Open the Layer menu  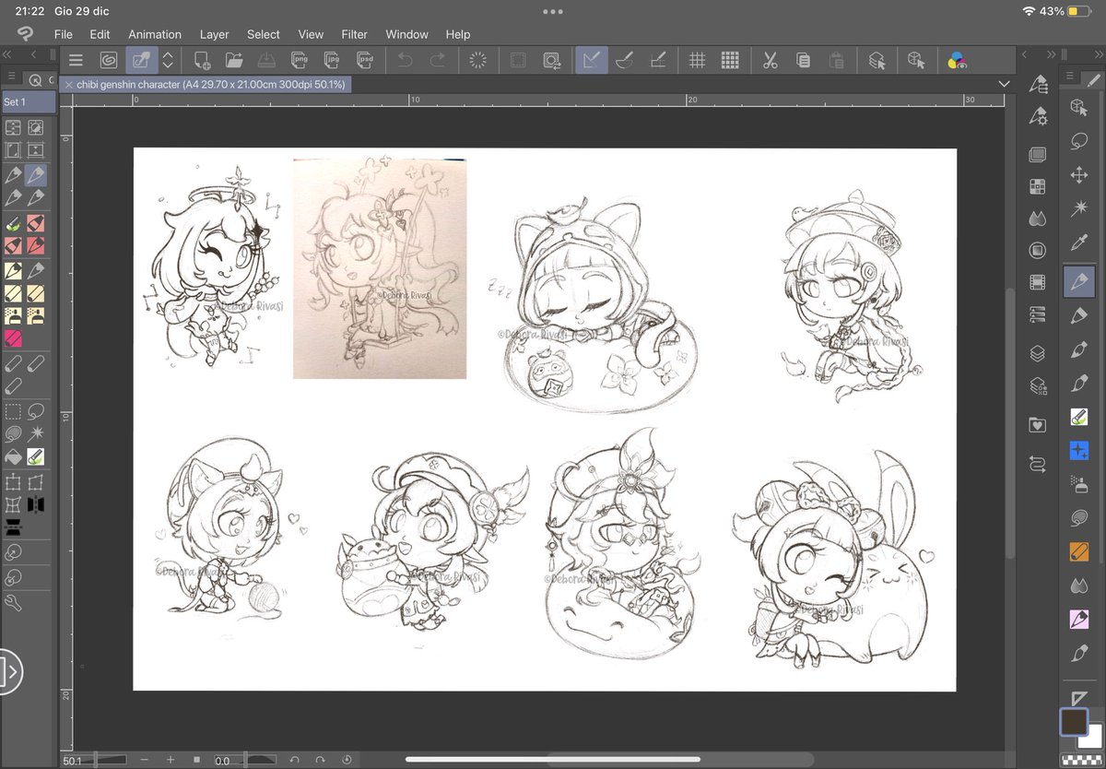click(214, 34)
